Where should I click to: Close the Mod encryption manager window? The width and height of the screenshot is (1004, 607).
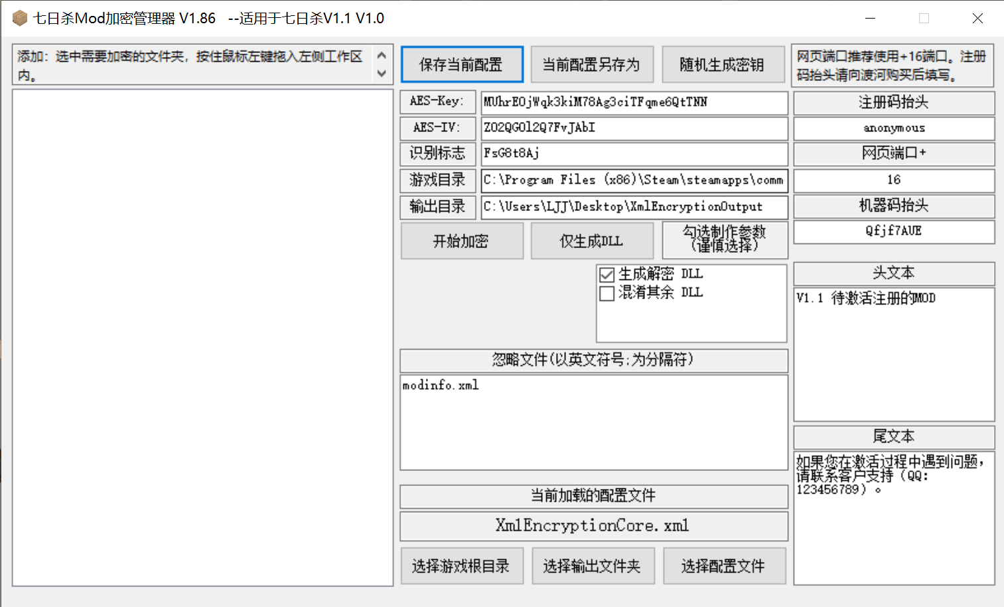[x=977, y=19]
